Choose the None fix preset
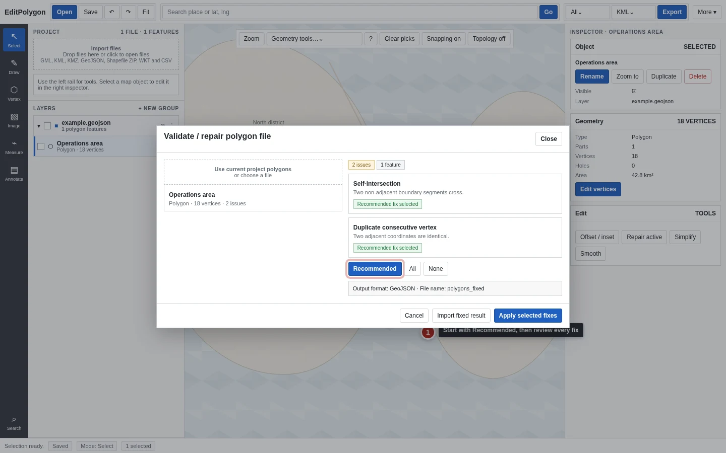This screenshot has width=726, height=453. pos(436,269)
